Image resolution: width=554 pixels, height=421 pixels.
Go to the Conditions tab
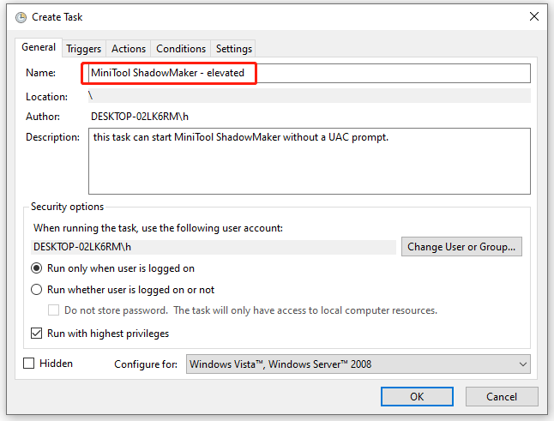[x=181, y=49]
